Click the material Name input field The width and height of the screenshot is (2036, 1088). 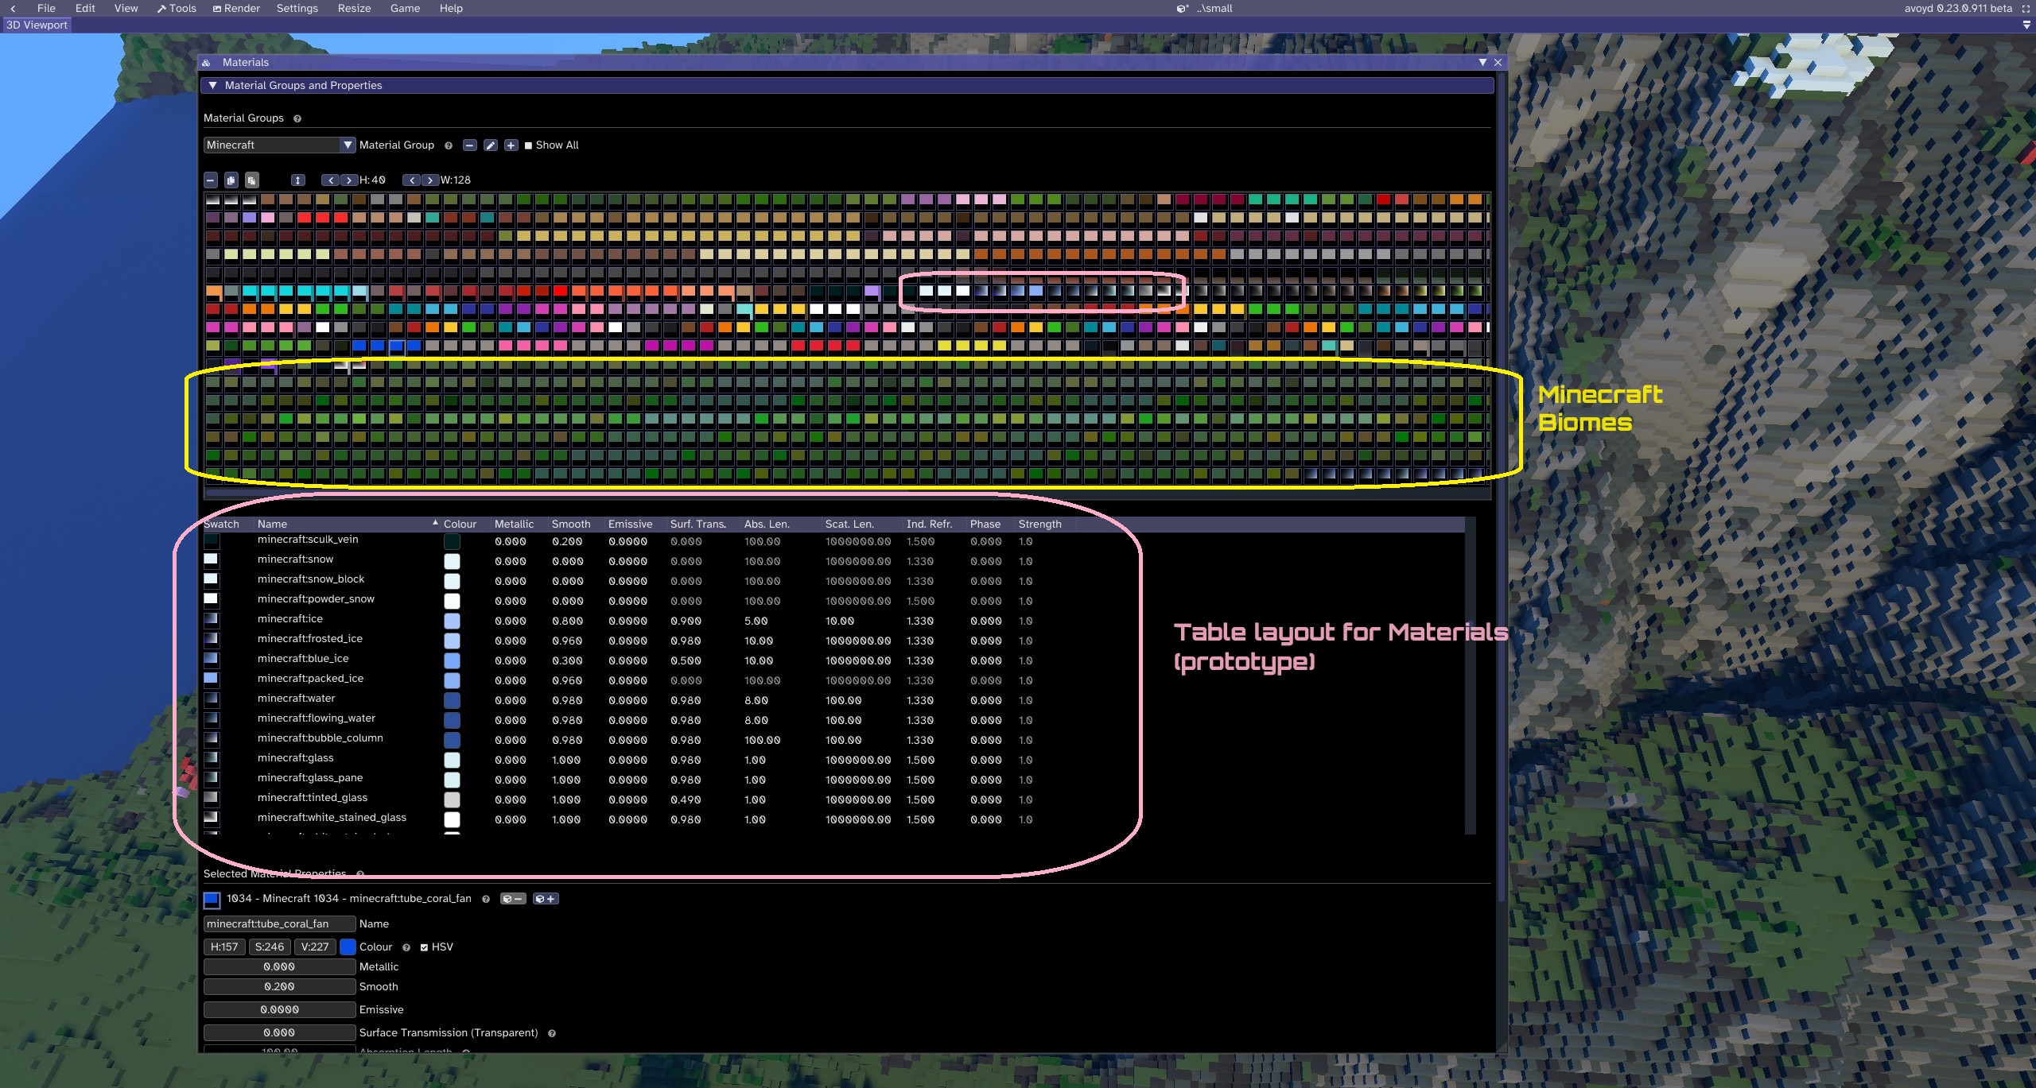click(278, 923)
